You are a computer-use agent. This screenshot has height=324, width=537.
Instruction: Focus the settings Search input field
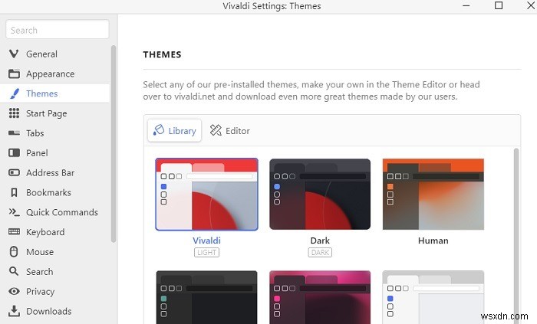click(58, 30)
